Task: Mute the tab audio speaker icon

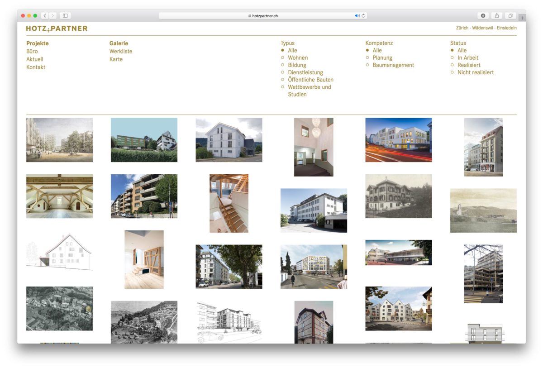Action: coord(357,15)
